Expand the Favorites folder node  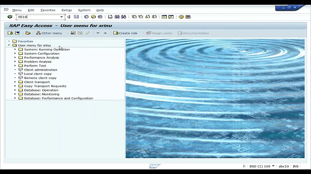click(x=9, y=41)
